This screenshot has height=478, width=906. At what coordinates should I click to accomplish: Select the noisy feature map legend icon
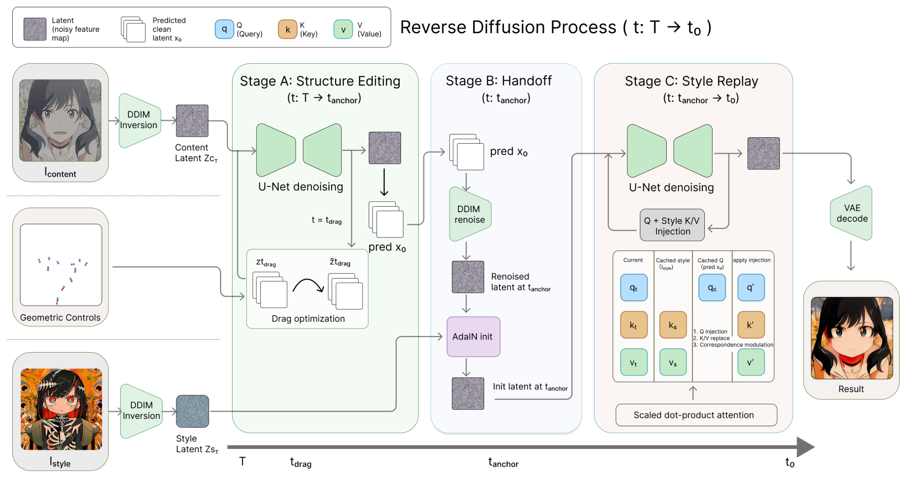[35, 29]
